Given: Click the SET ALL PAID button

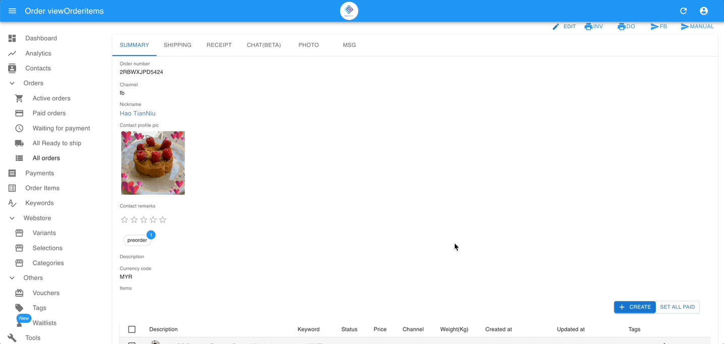Looking at the screenshot, I should pos(677,307).
